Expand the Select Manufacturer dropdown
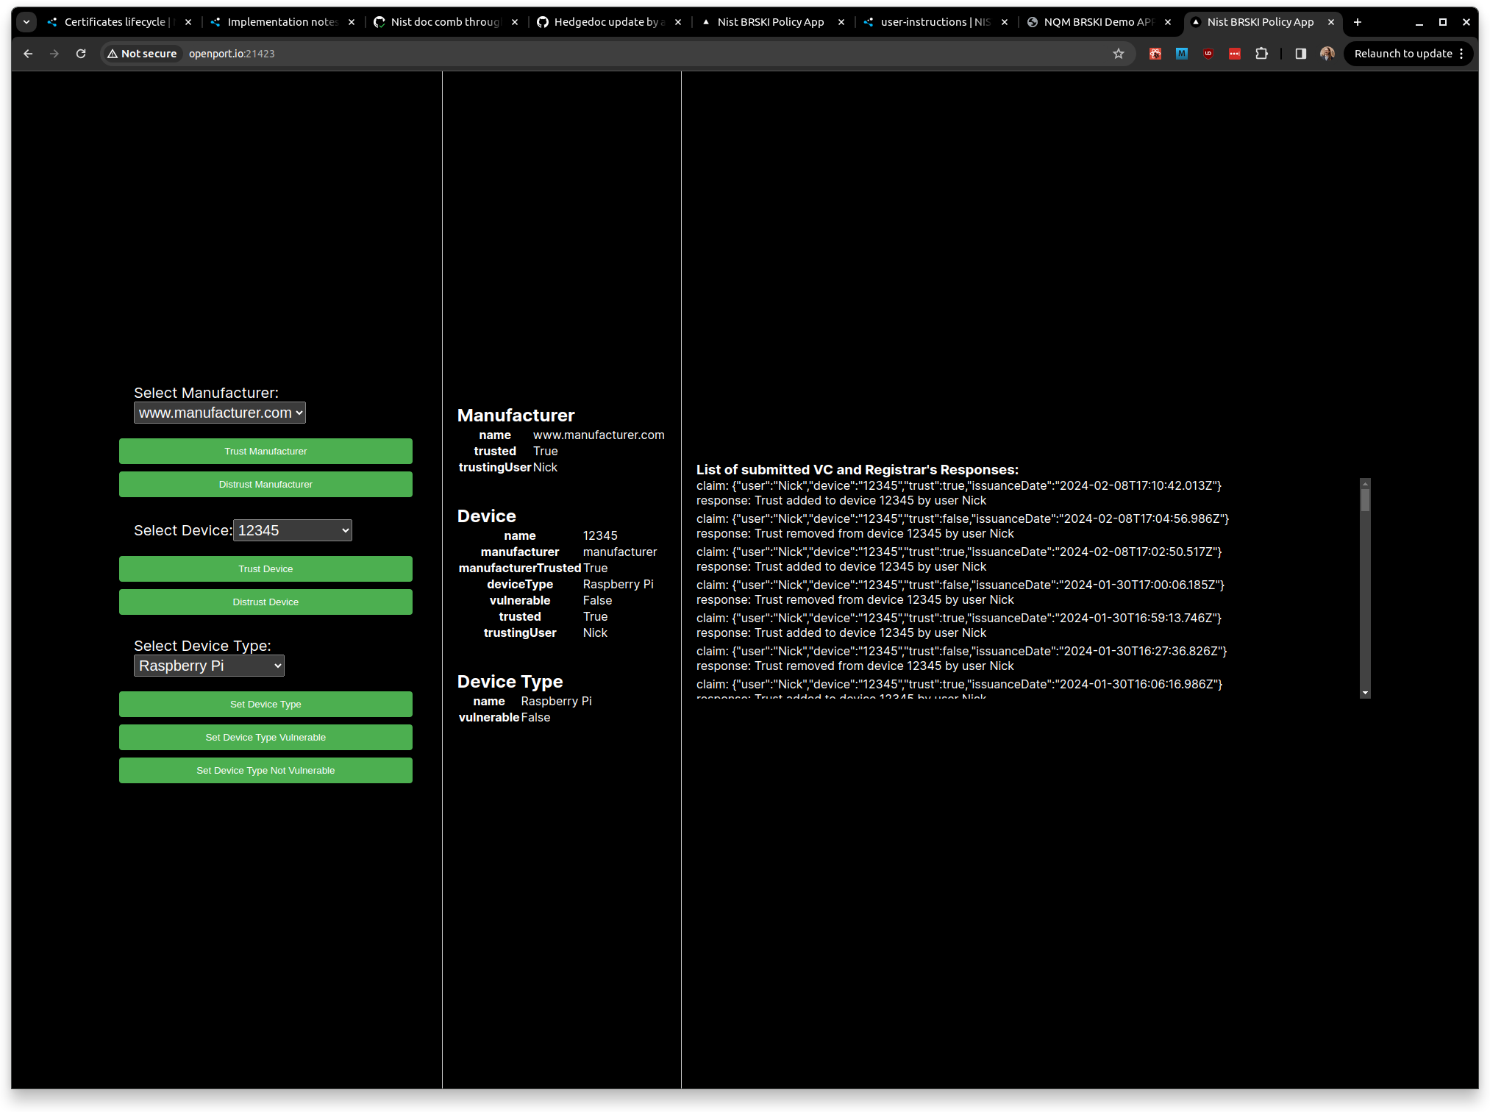 click(x=219, y=413)
